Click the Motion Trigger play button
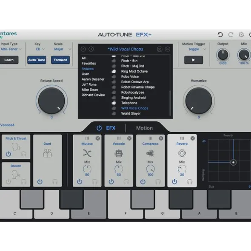251x251 pixels. [194, 60]
